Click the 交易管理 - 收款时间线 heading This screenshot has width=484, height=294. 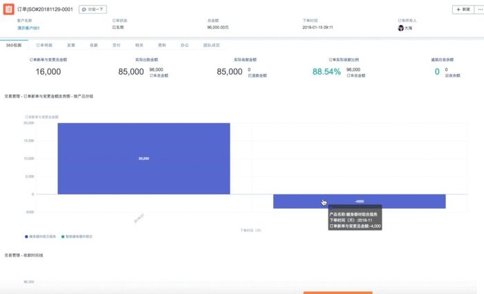(24, 255)
